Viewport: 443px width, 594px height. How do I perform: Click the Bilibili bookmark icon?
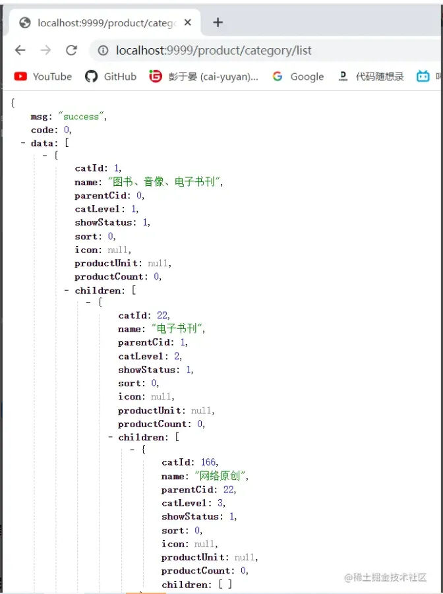click(423, 76)
